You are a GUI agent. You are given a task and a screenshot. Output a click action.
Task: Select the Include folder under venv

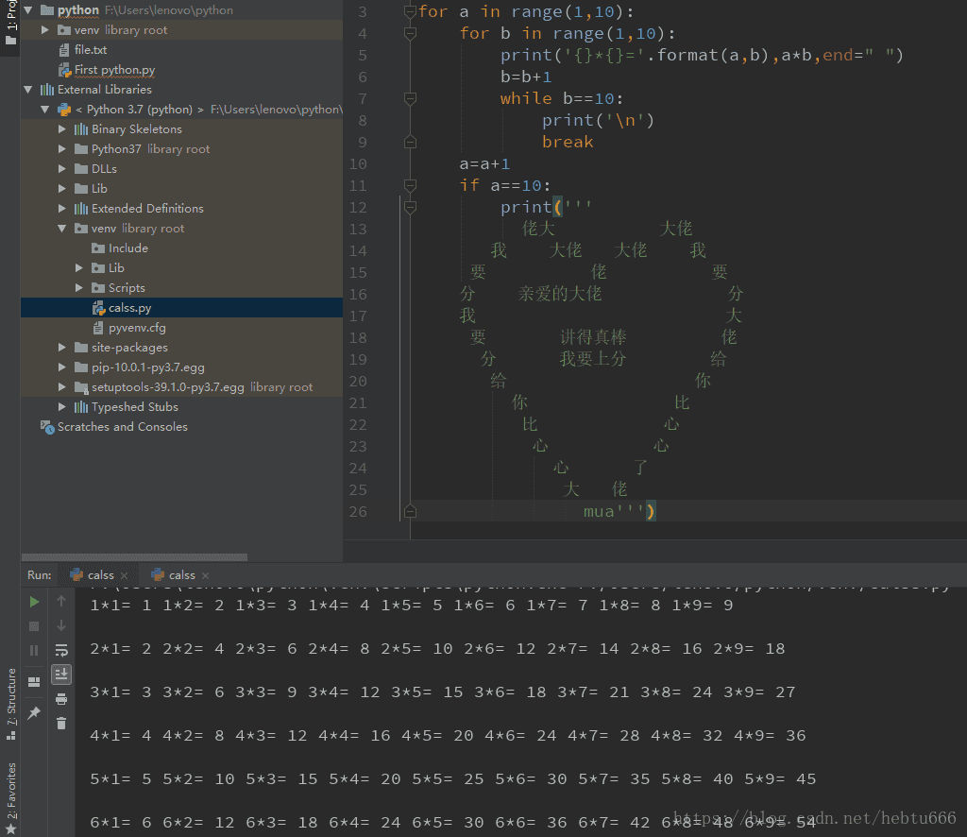tap(128, 248)
